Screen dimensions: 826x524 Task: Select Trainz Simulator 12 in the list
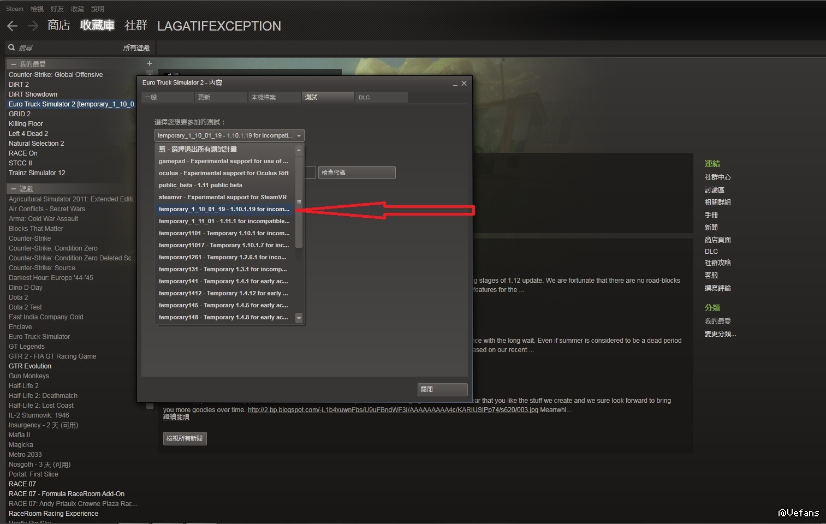(37, 173)
